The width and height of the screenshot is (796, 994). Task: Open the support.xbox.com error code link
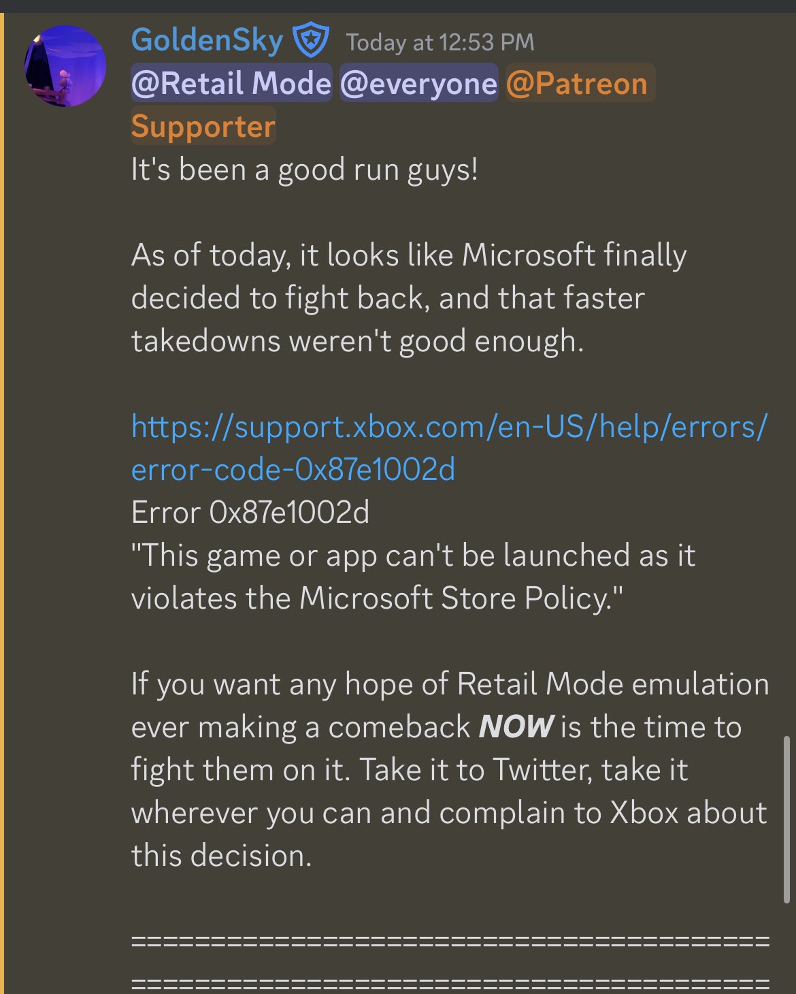point(449,427)
